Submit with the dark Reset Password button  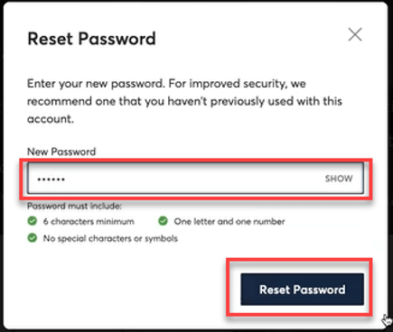click(302, 290)
